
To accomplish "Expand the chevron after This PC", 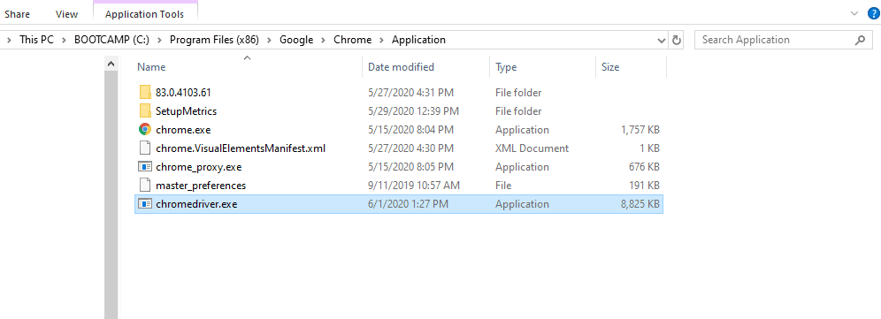I will point(64,40).
